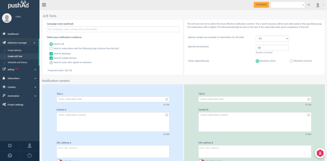This screenshot has height=161, width=327.
Task: Select Minimize closures radio button
Action: (x=291, y=61)
